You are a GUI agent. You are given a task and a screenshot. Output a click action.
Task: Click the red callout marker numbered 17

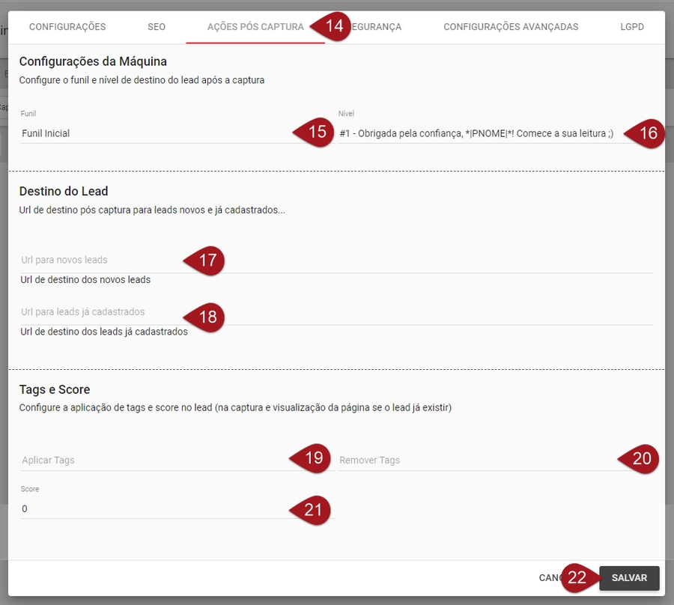[x=206, y=260]
